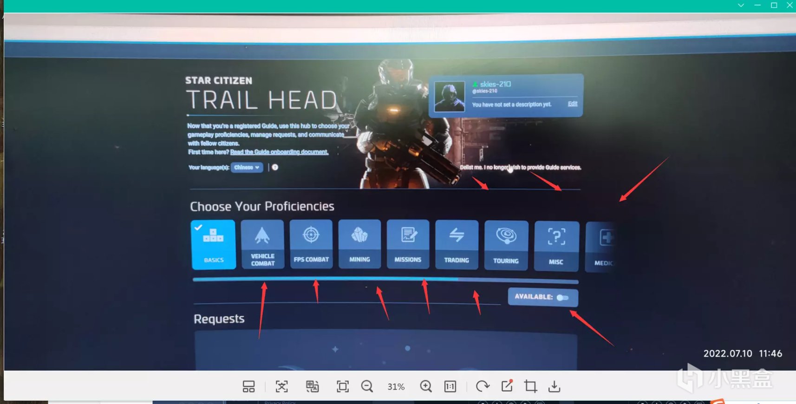Screen dimensions: 796x404
Task: Select the Trading proficiency tile
Action: pos(457,245)
